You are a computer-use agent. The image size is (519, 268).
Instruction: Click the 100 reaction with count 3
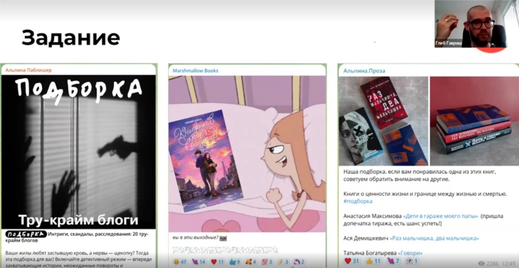click(x=267, y=262)
